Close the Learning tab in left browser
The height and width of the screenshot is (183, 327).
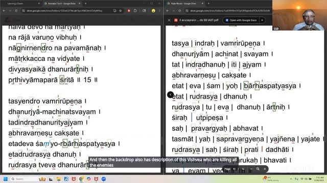pyautogui.click(x=39, y=4)
